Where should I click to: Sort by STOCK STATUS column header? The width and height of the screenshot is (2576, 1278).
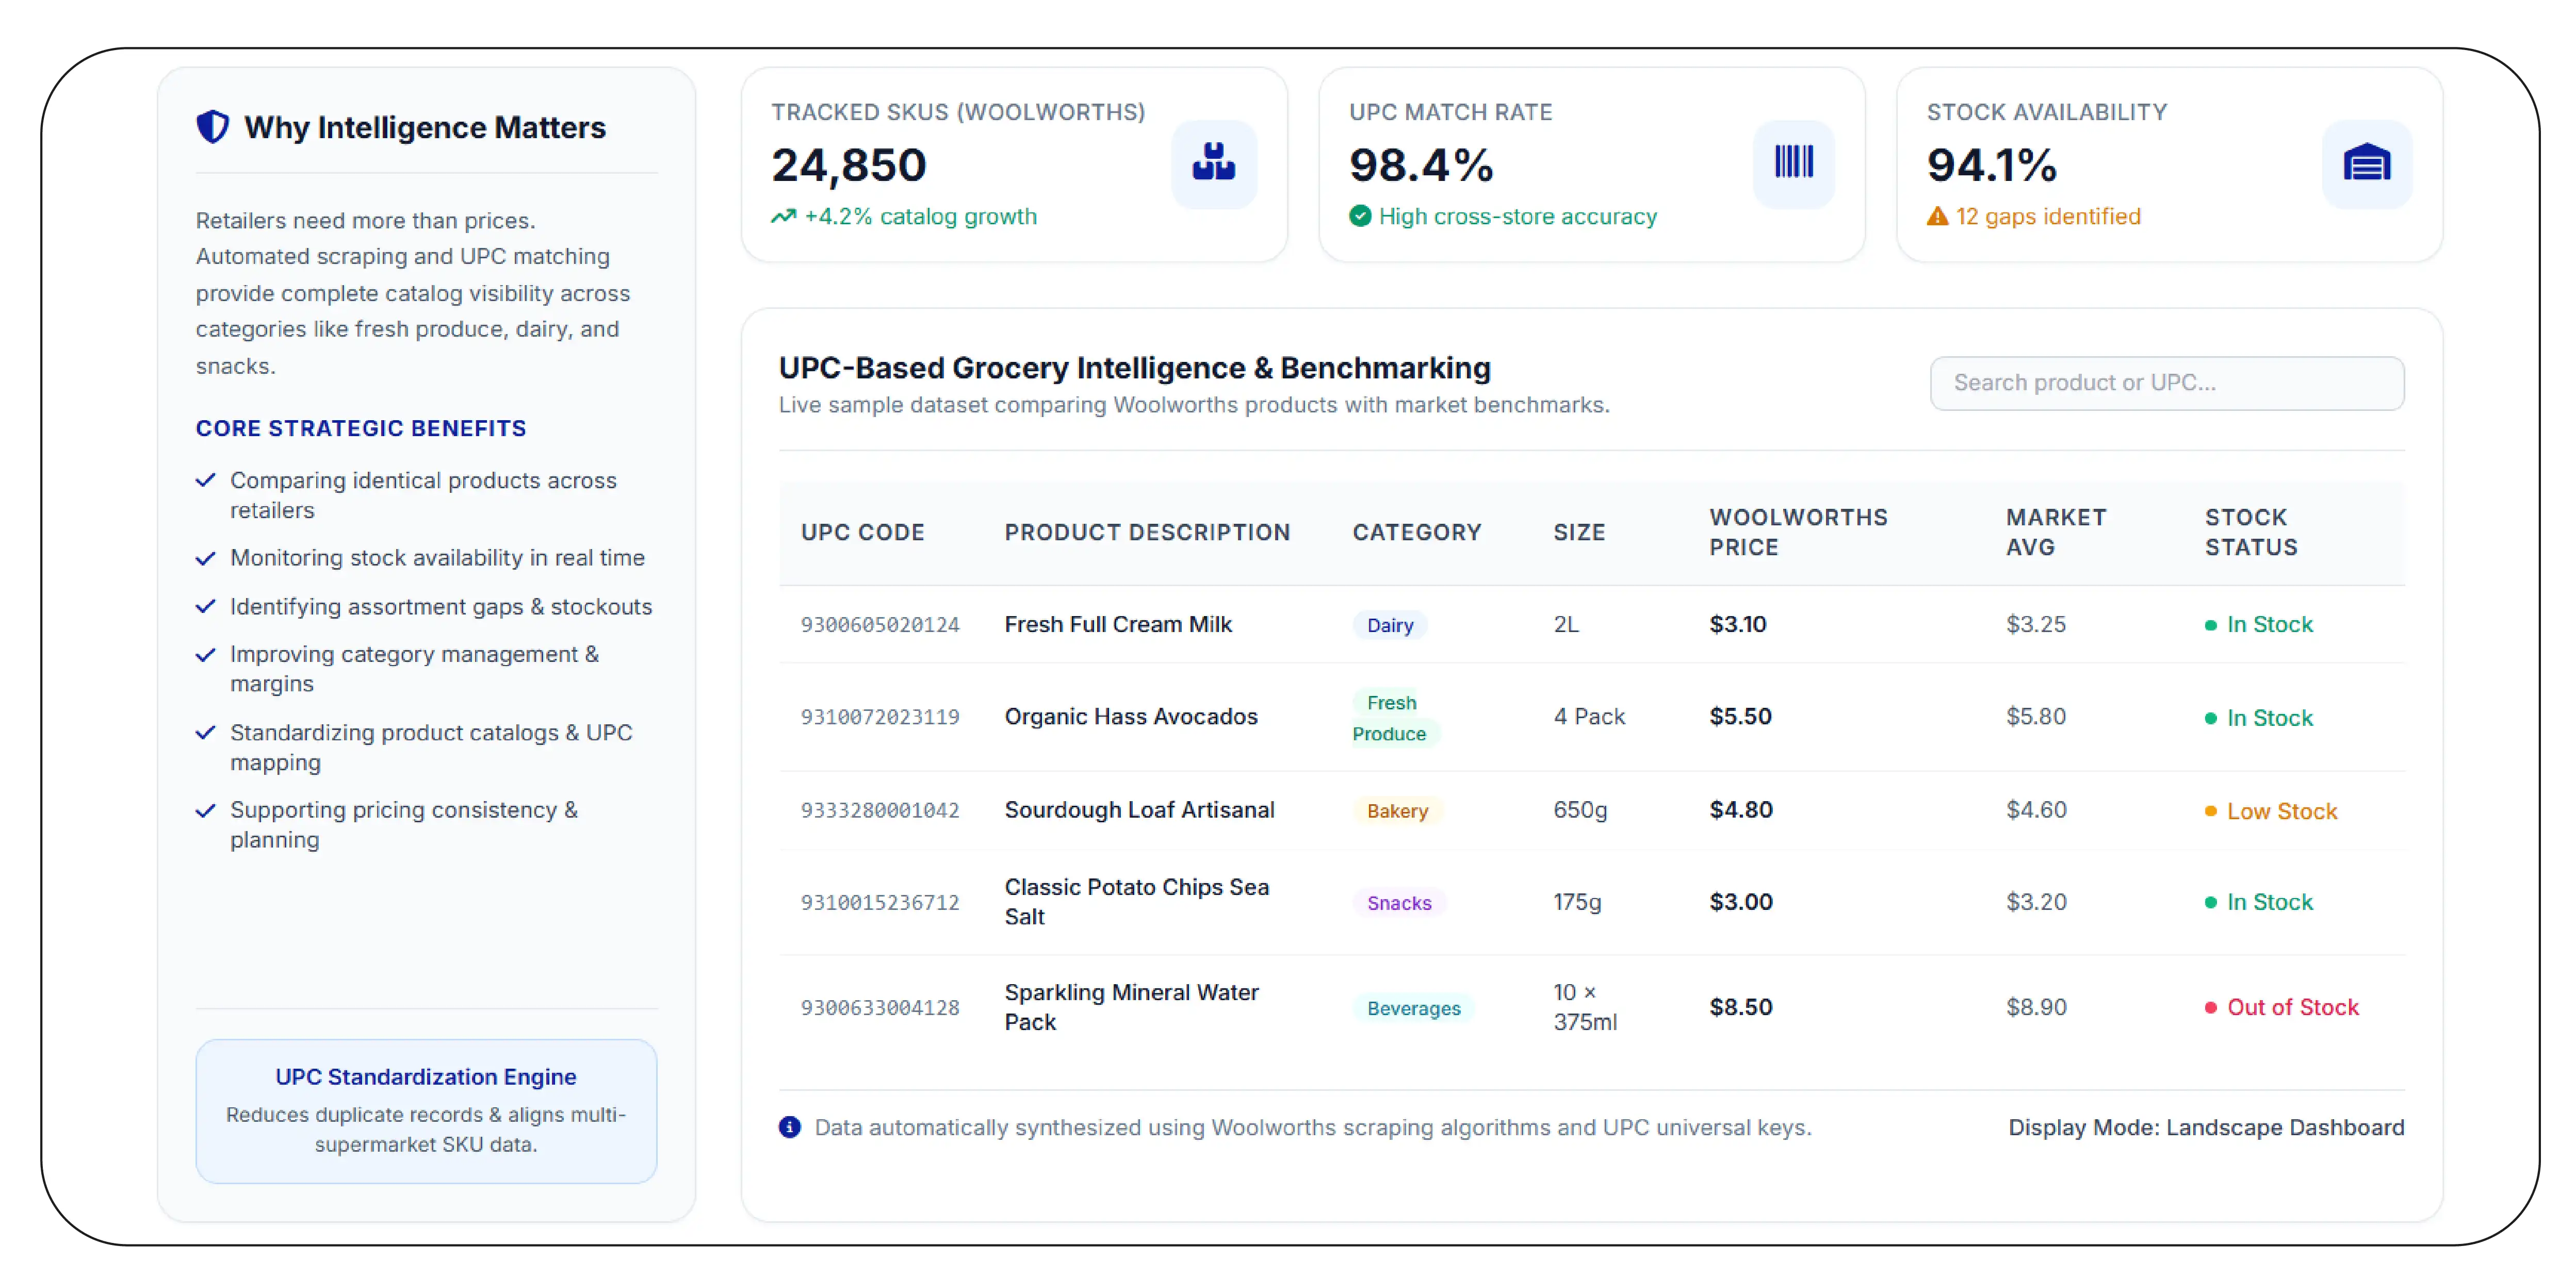click(x=2251, y=533)
